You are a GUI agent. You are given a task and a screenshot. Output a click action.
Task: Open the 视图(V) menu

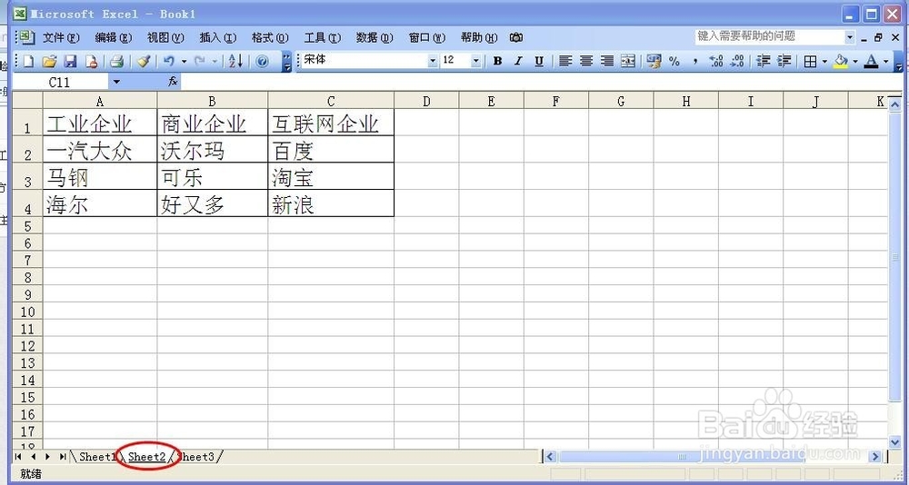coord(165,37)
